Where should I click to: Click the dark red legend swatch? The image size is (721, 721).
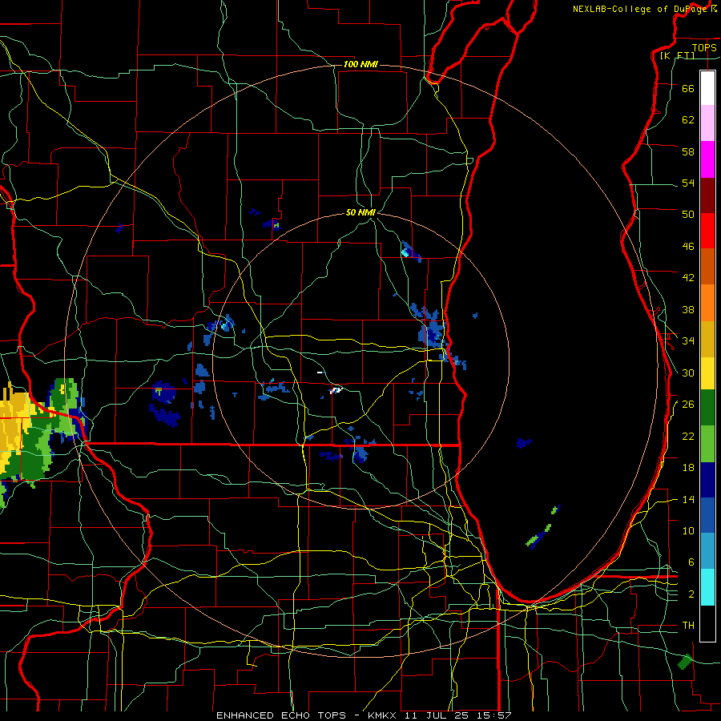707,195
